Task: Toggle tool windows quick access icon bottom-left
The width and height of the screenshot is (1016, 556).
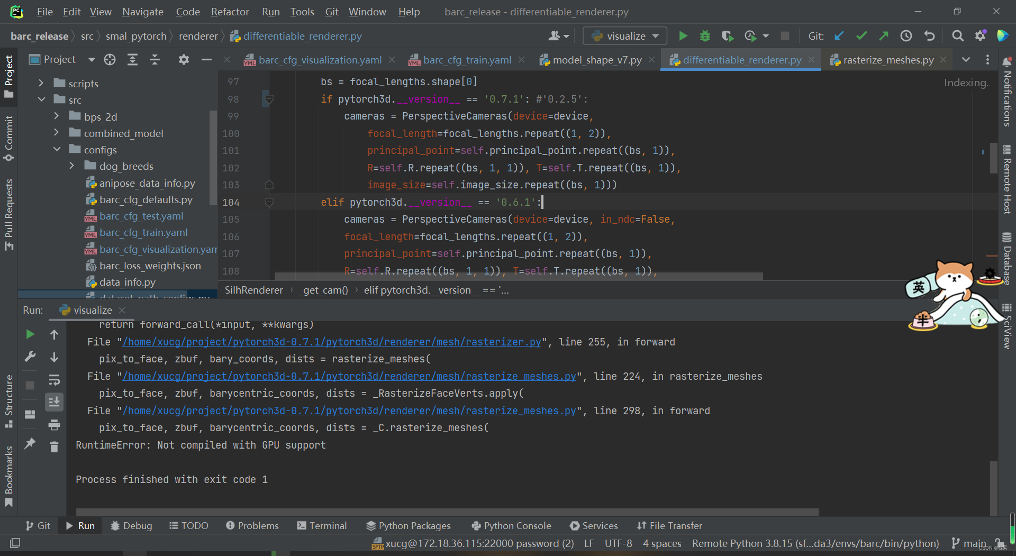Action: [15, 543]
